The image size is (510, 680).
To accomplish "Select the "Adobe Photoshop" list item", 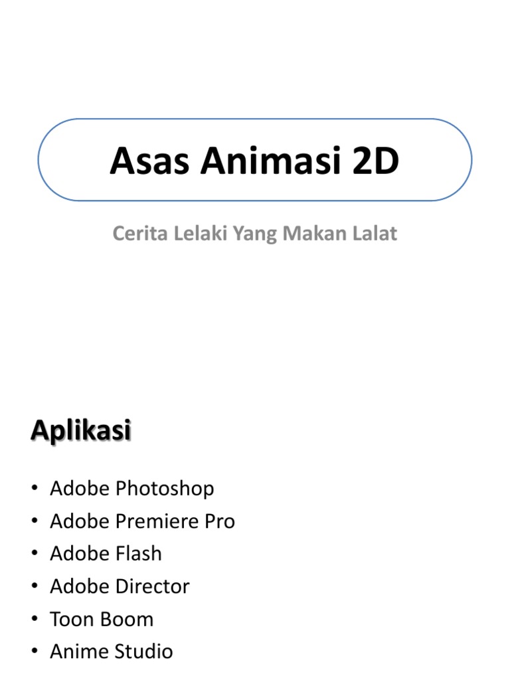I will pos(131,489).
